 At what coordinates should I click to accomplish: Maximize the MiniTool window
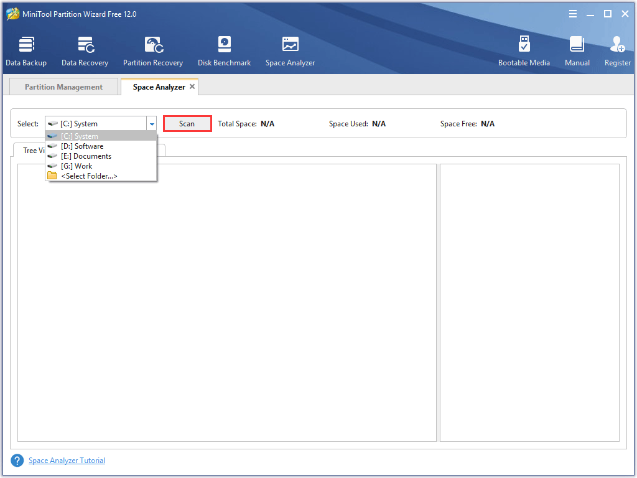coord(608,14)
